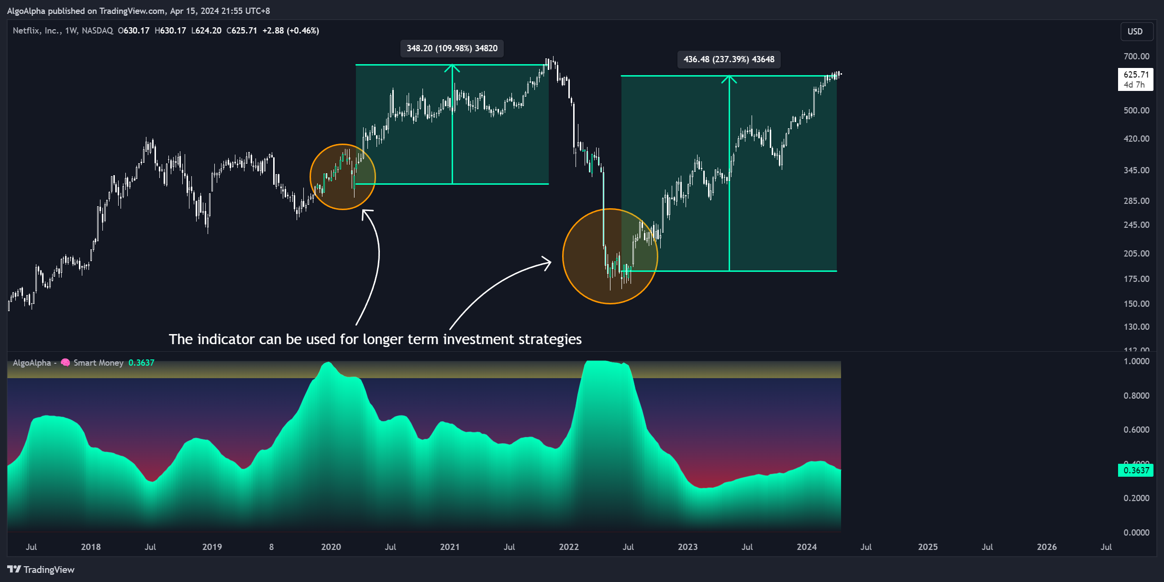This screenshot has width=1164, height=582.
Task: Click the 700.00 price axis label
Action: pyautogui.click(x=1136, y=56)
